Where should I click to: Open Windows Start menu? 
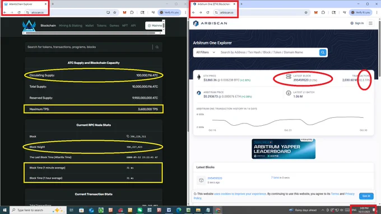coord(4,210)
